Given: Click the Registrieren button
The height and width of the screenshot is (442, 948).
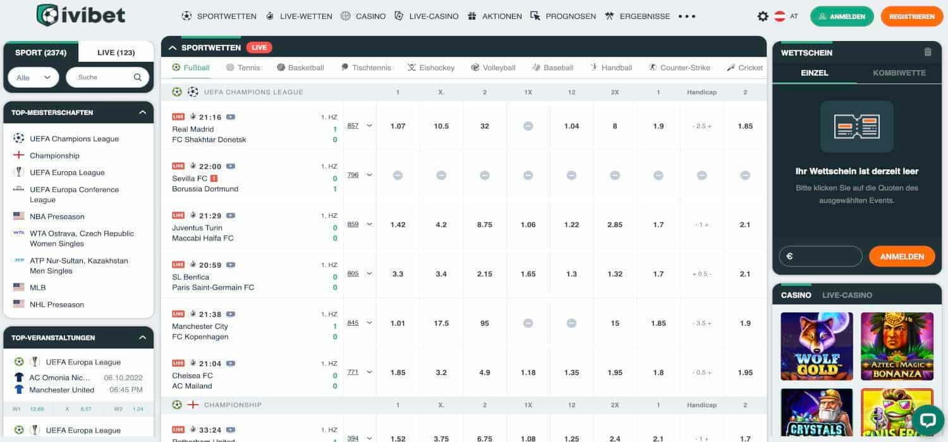Looking at the screenshot, I should coord(911,16).
